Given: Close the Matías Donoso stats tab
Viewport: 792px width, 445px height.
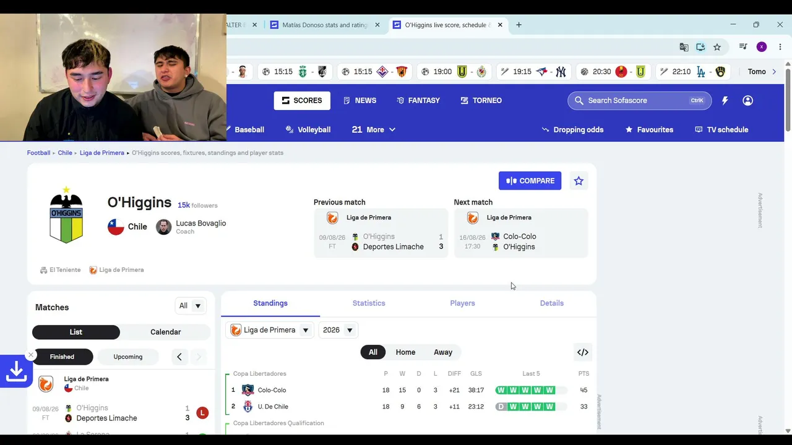Looking at the screenshot, I should coord(377,25).
